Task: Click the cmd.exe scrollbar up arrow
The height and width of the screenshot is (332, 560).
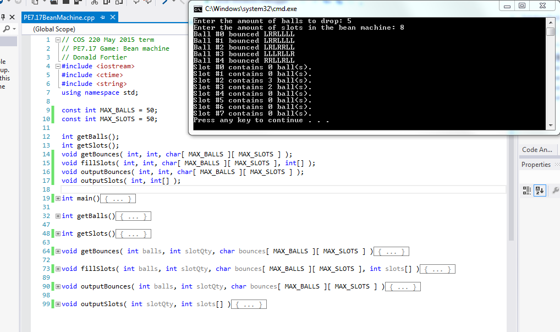Action: coord(550,22)
